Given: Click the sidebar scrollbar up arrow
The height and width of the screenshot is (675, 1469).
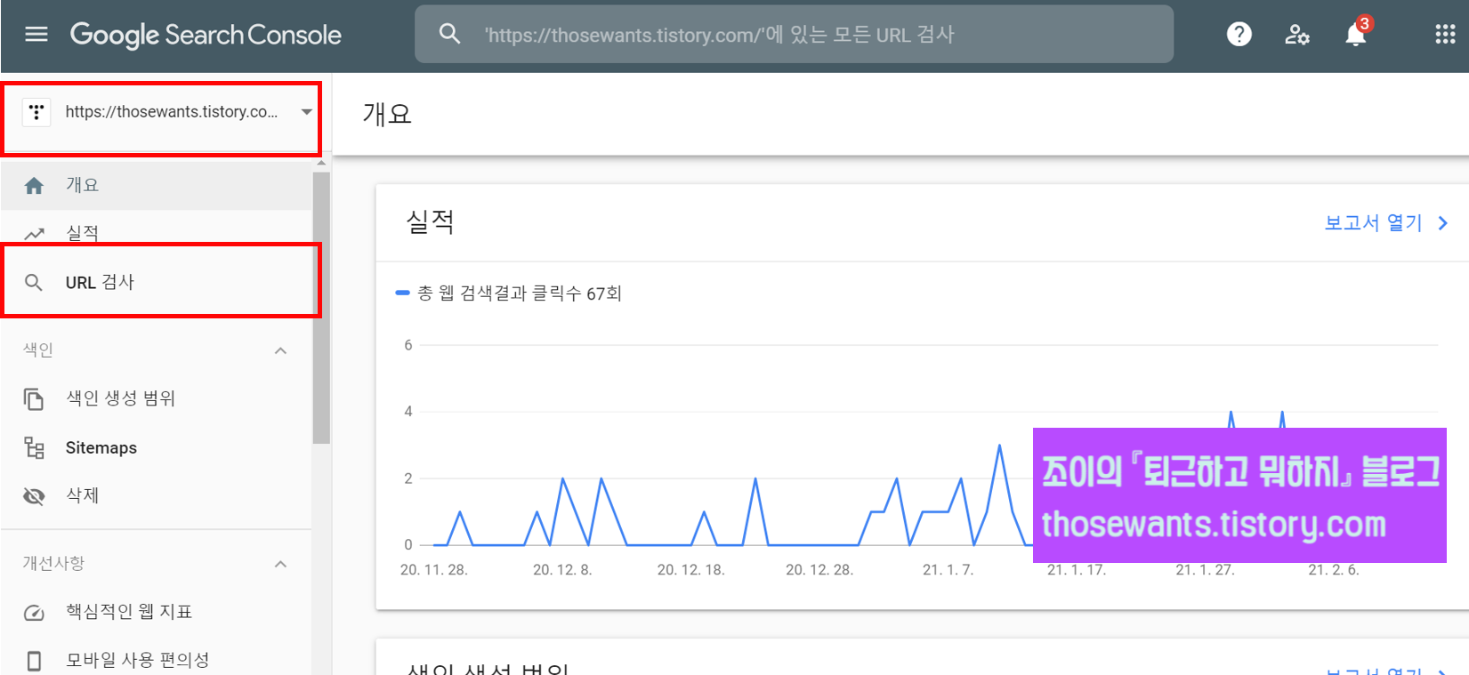Looking at the screenshot, I should [321, 164].
